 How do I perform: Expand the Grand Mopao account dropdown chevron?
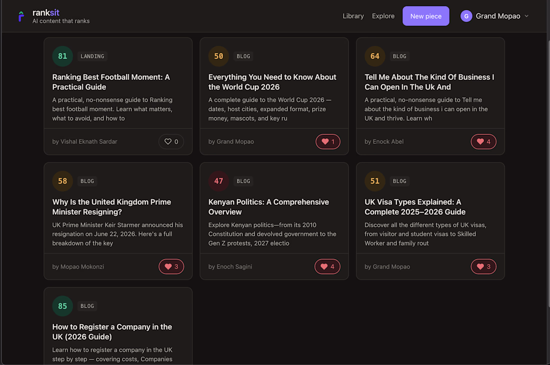click(x=526, y=16)
